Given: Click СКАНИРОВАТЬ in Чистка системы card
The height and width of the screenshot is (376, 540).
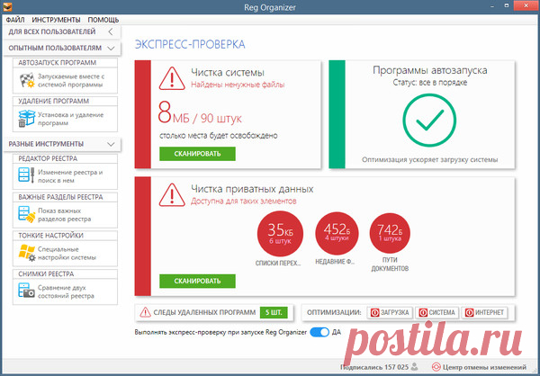Looking at the screenshot, I should (x=197, y=154).
